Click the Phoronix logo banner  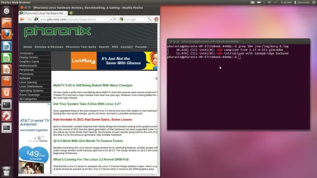(x=58, y=31)
